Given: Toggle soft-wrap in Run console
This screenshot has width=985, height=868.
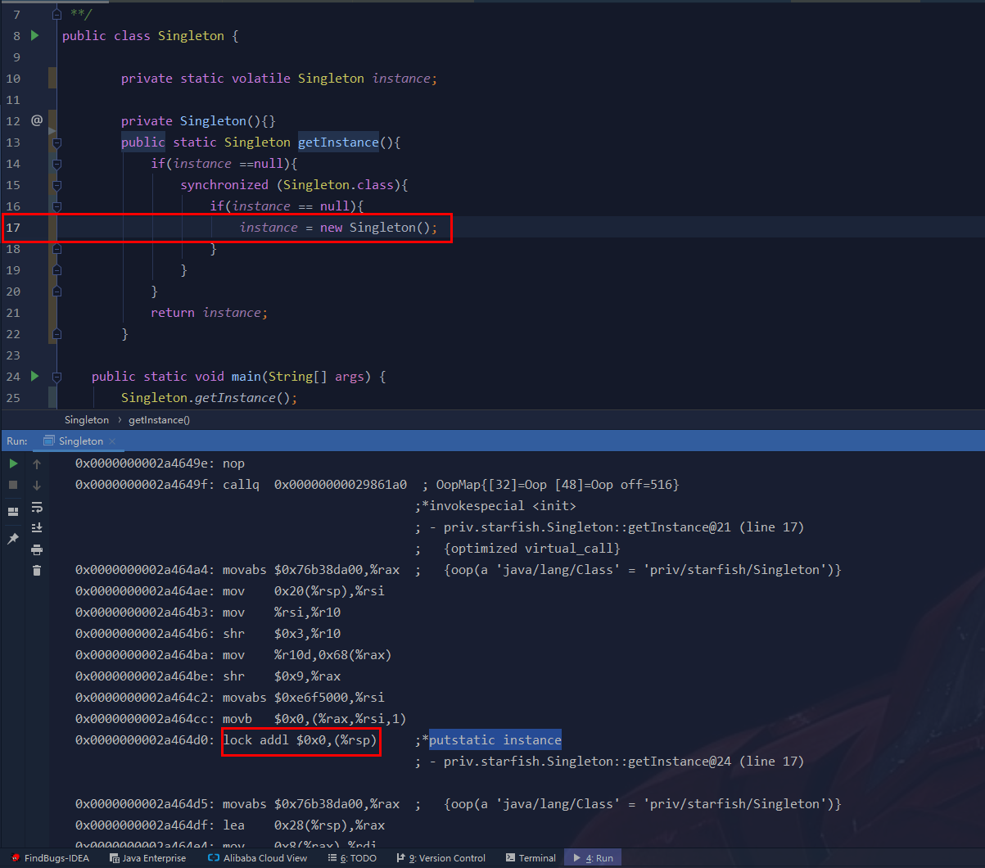Looking at the screenshot, I should click(37, 507).
